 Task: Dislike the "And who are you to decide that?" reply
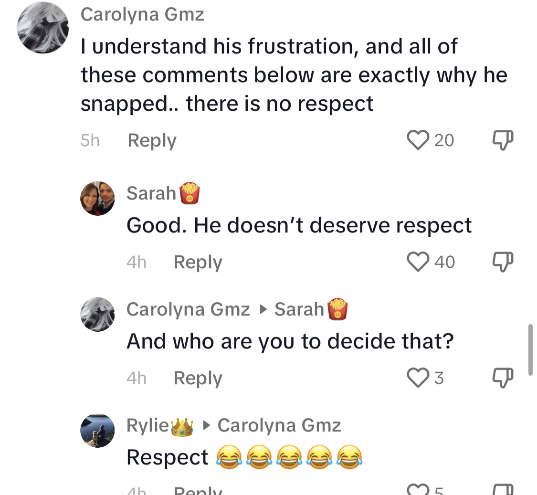[503, 378]
